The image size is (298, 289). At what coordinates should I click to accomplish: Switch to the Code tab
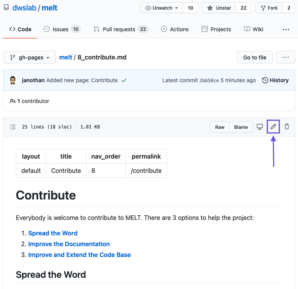coord(20,29)
